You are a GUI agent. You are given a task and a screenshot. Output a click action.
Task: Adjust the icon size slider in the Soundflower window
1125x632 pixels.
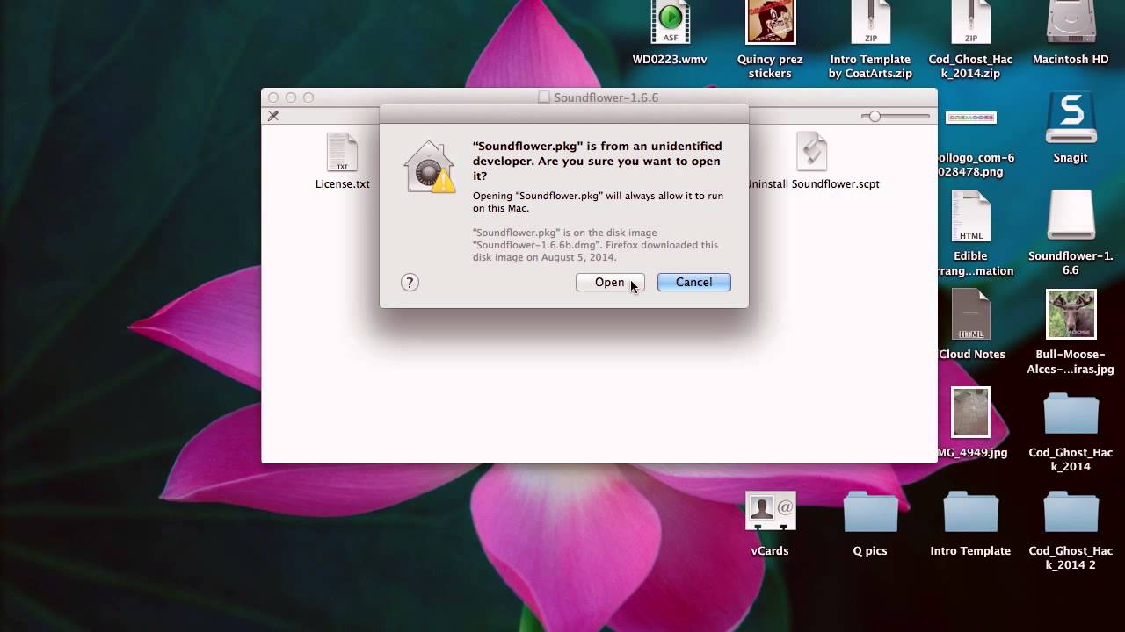(x=896, y=116)
